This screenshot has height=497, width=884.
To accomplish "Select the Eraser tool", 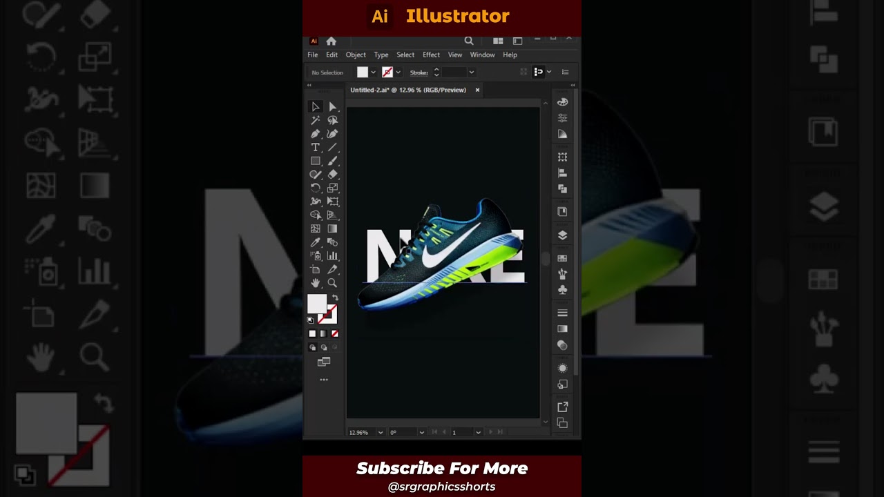I will pos(332,174).
